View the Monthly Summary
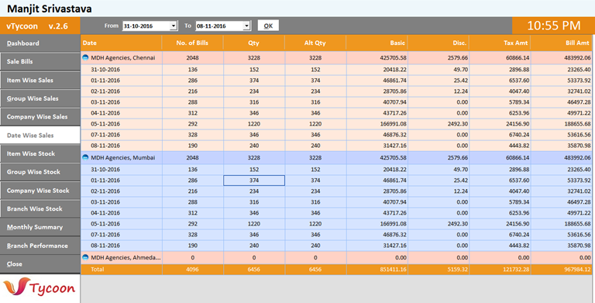The image size is (595, 303). click(40, 227)
